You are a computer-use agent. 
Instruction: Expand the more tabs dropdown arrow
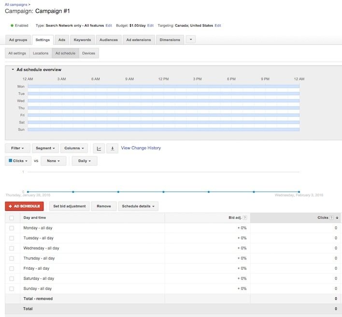191,40
